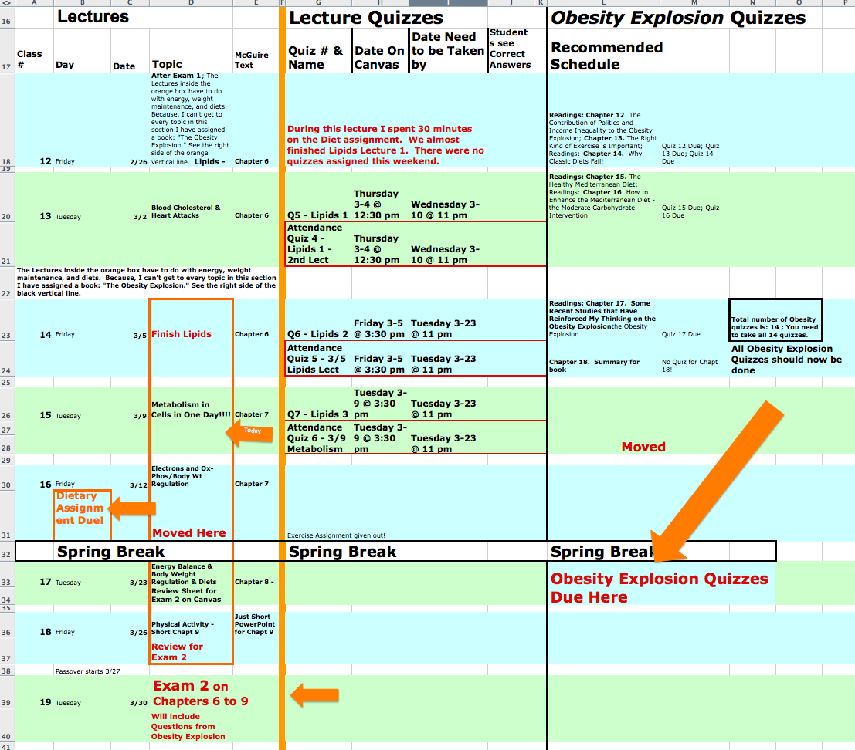
Task: Click the red "Moved Here" text
Action: (x=189, y=533)
